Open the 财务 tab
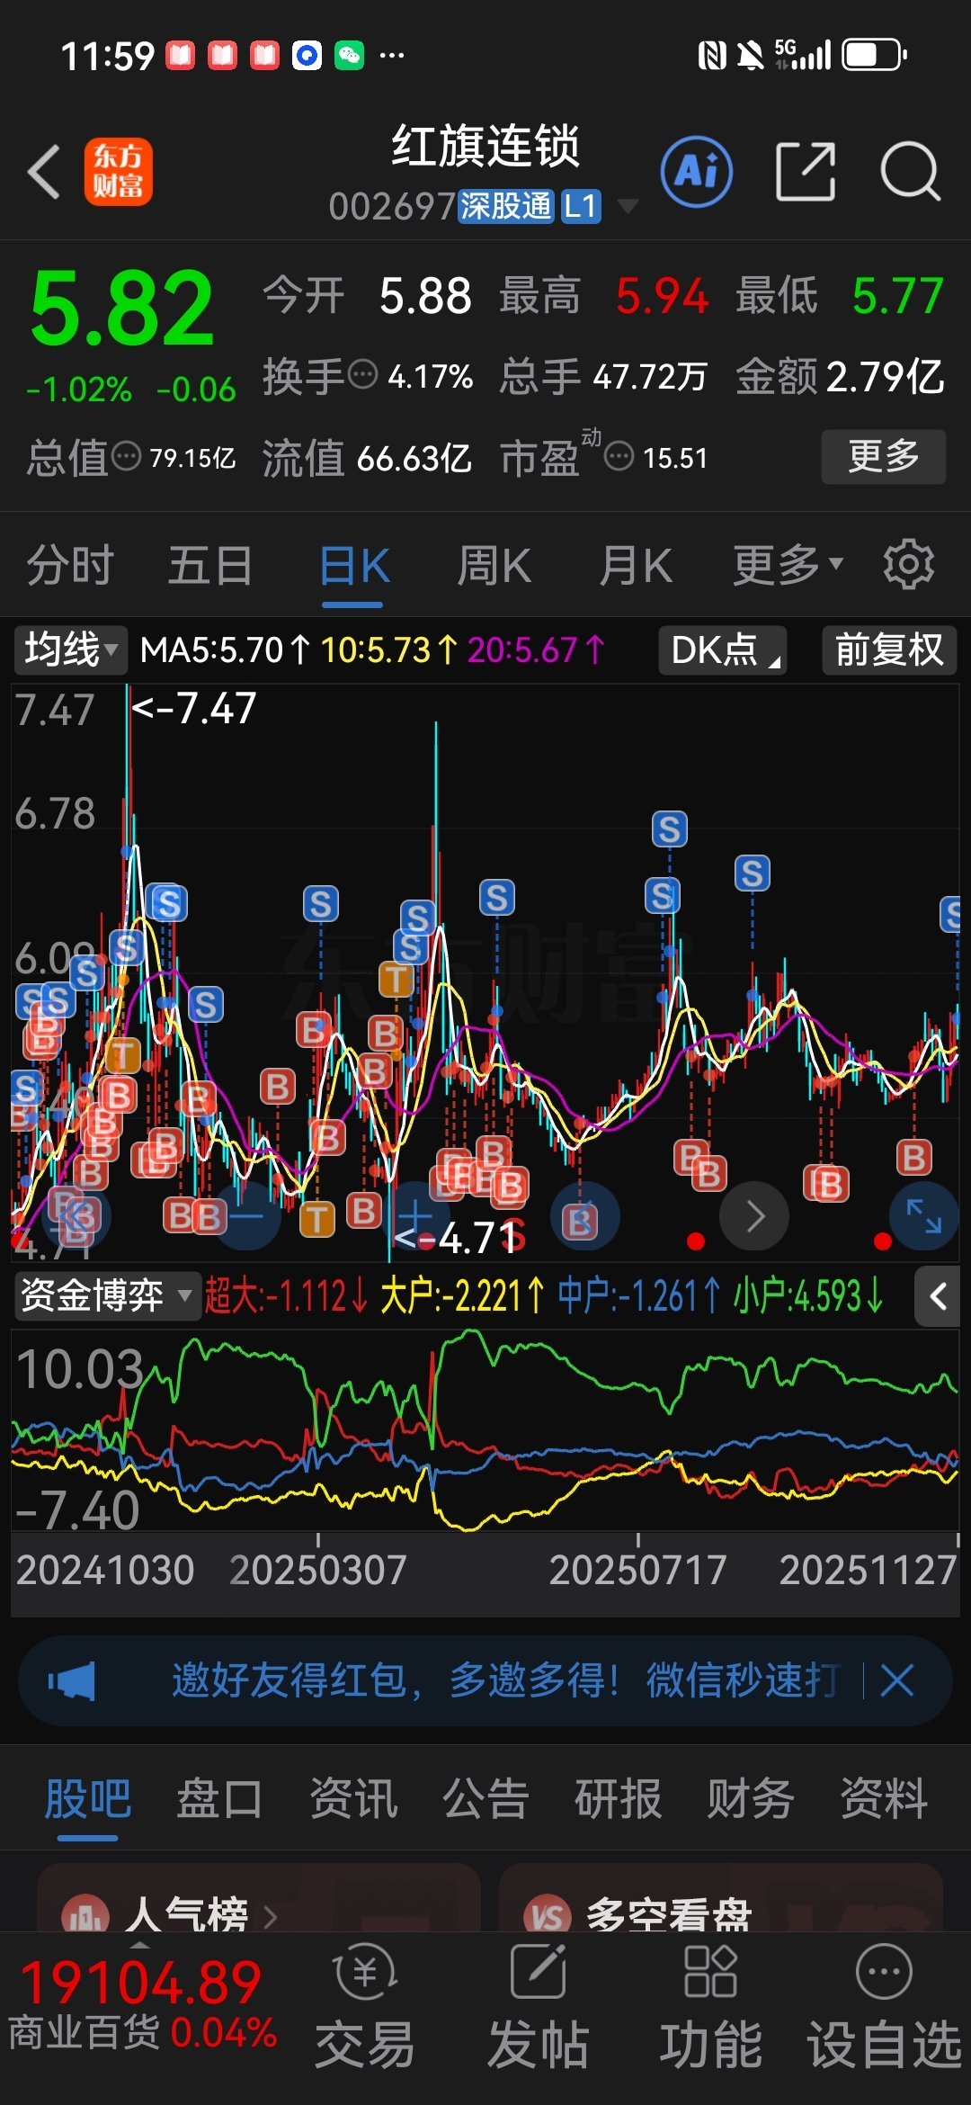 (751, 1799)
